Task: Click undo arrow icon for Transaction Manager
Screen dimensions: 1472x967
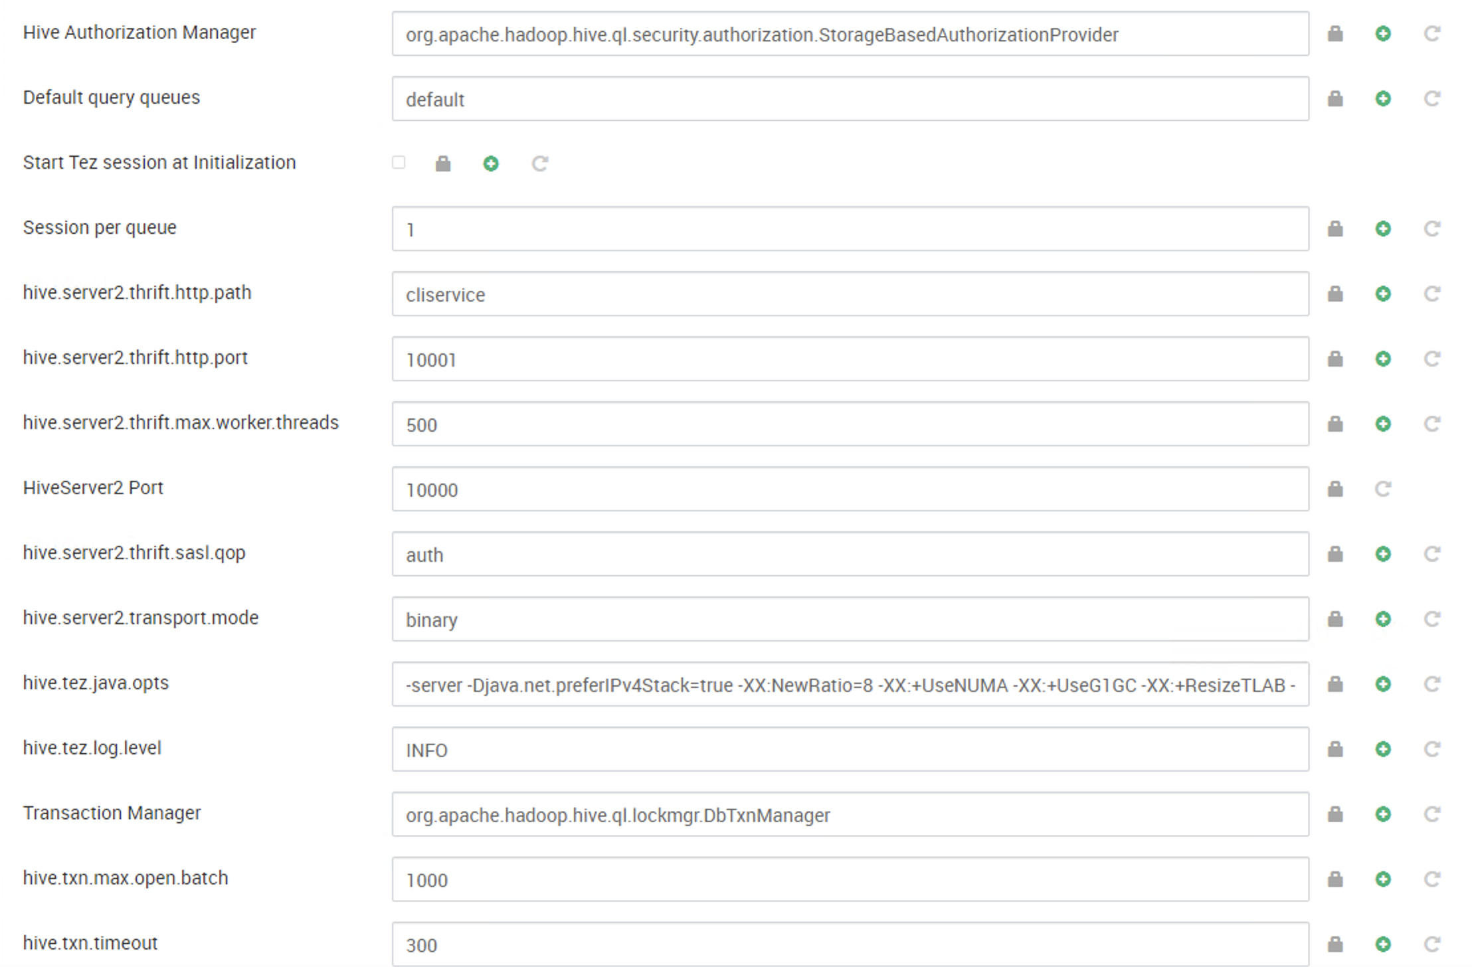Action: [1431, 815]
